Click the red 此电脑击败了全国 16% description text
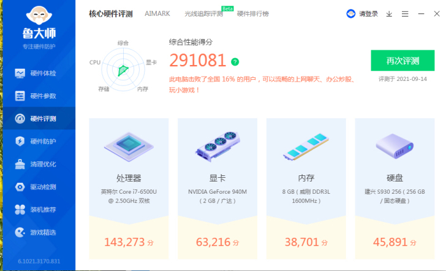Image resolution: width=446 pixels, height=271 pixels. [262, 85]
